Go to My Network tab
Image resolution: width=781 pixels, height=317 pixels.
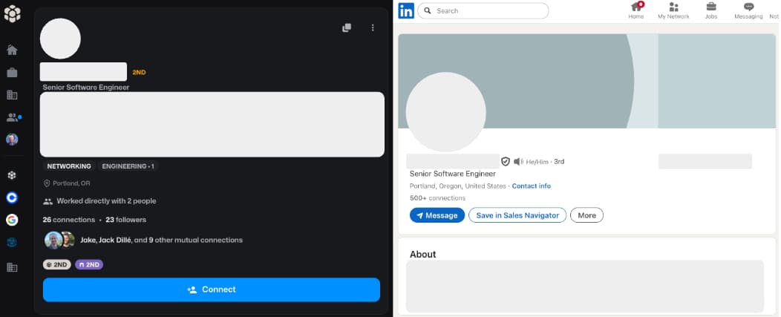point(673,10)
